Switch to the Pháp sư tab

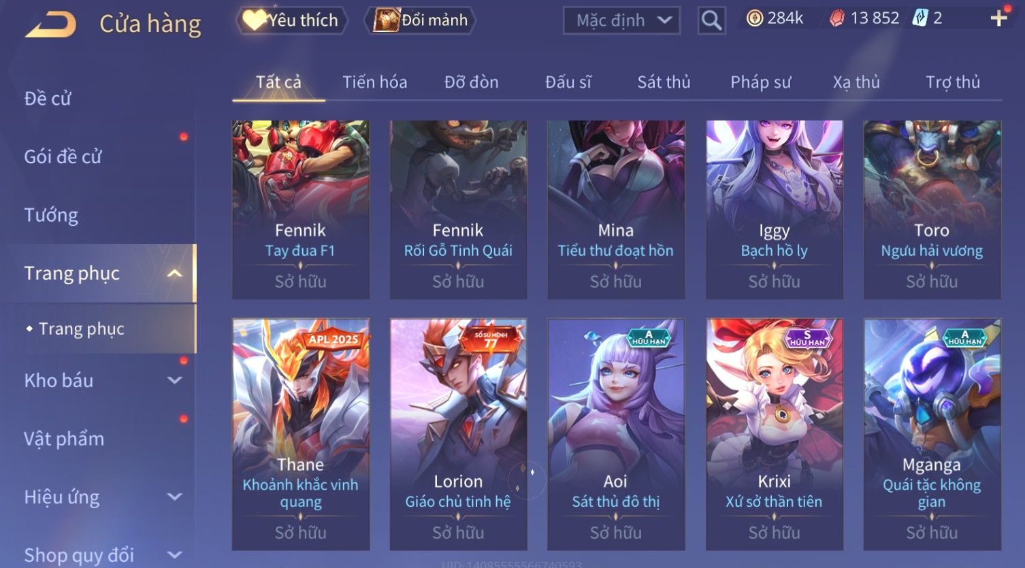(761, 82)
